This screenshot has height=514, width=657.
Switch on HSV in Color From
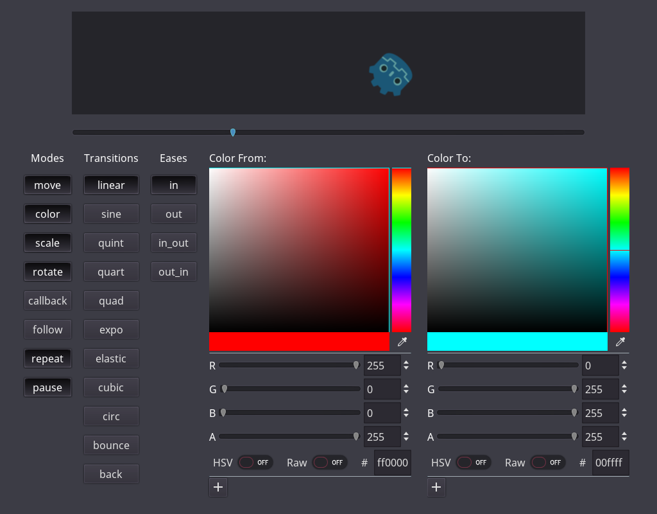[255, 463]
